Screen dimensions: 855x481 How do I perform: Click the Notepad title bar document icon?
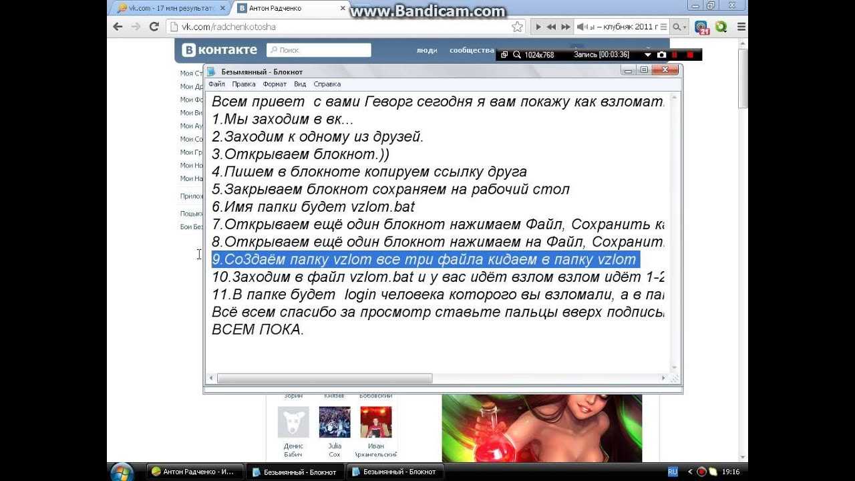tap(212, 71)
